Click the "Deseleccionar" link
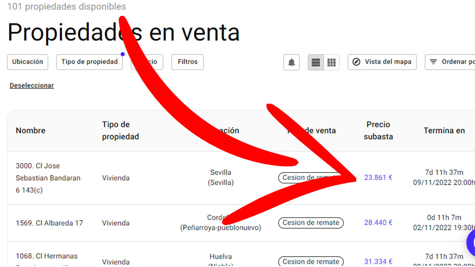The width and height of the screenshot is (475, 267). tap(31, 85)
